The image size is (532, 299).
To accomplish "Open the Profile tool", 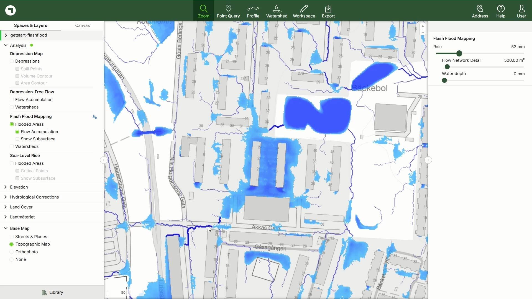I will 253,11.
